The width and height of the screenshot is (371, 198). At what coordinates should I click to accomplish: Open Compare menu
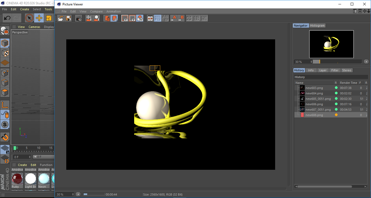(x=96, y=11)
